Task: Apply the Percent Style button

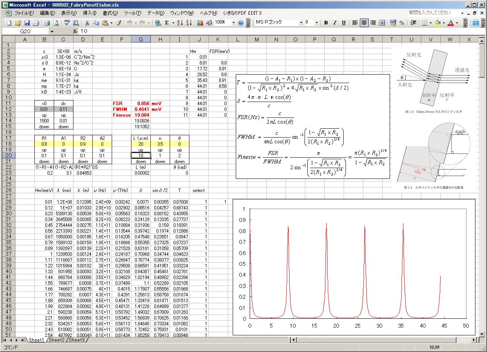Action: [402, 23]
